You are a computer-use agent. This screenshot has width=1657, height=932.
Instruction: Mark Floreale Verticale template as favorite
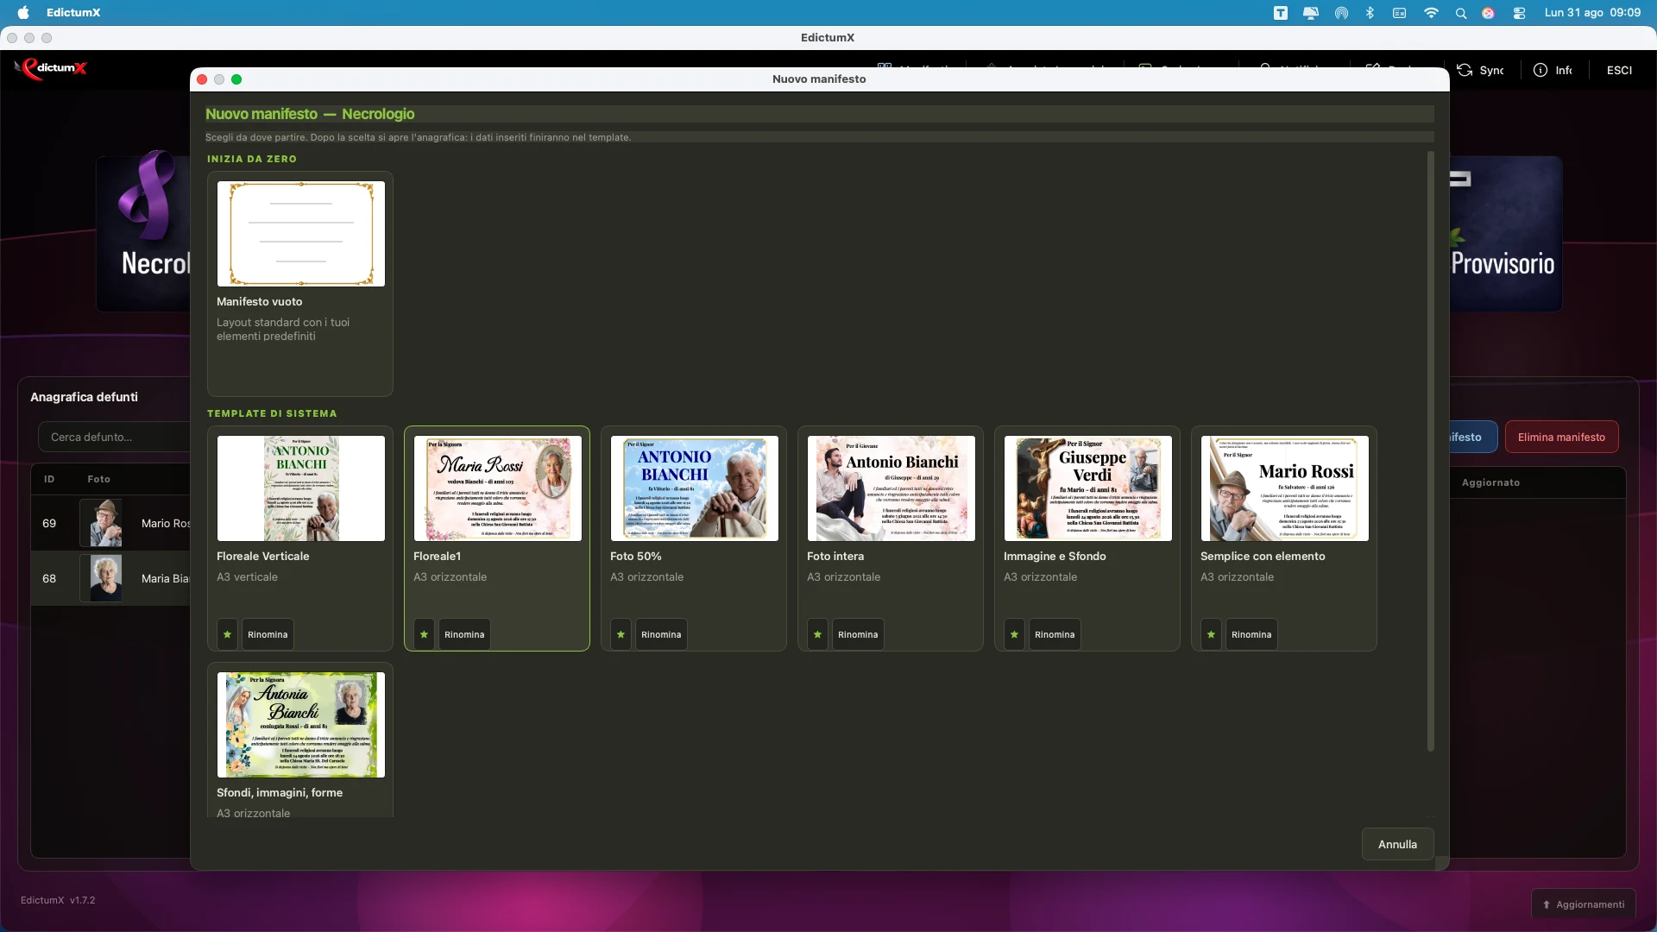pos(227,634)
